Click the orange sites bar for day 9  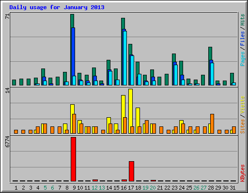[x=74, y=124]
